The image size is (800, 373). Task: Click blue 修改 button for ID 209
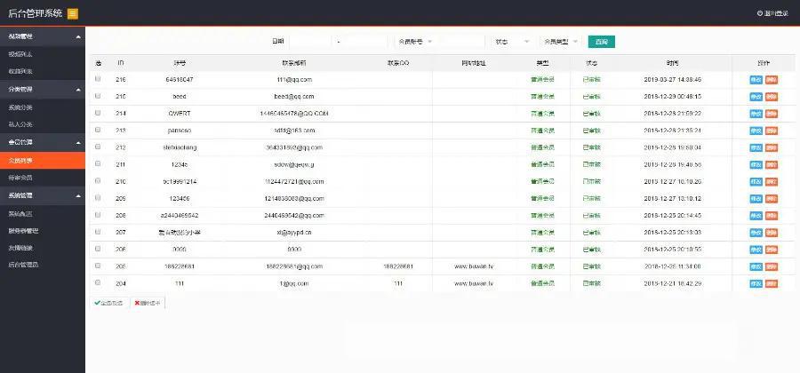[x=756, y=199]
